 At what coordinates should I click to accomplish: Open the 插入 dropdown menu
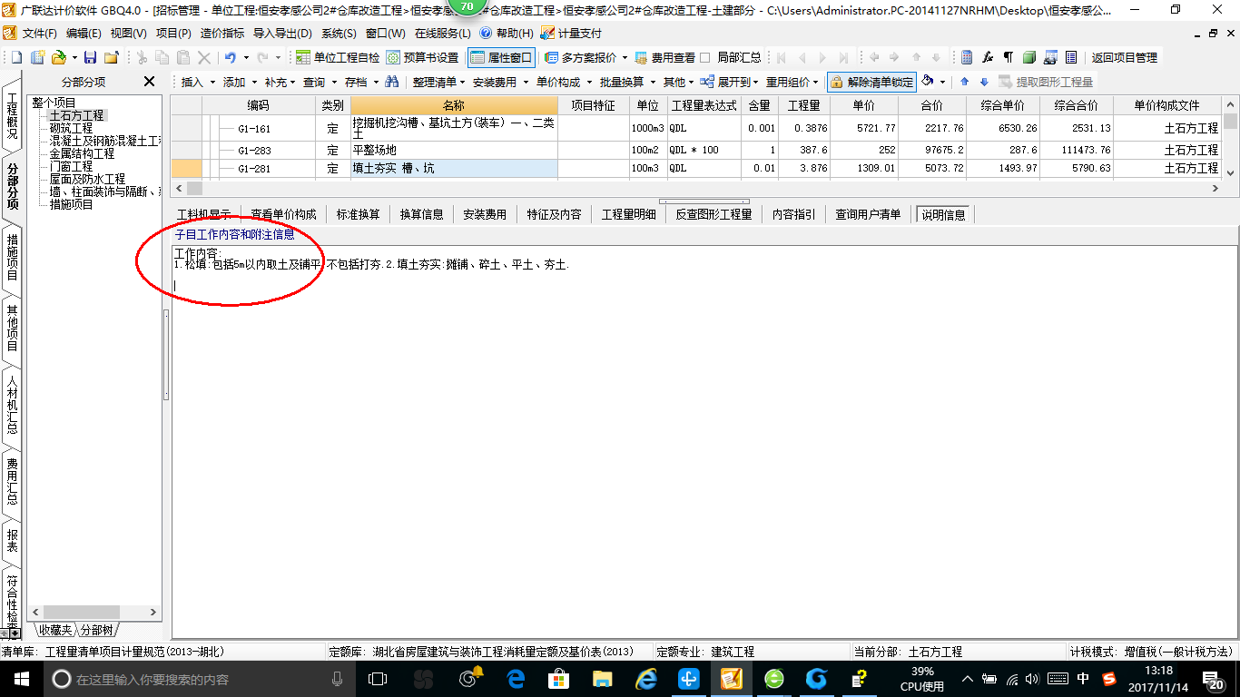point(198,82)
